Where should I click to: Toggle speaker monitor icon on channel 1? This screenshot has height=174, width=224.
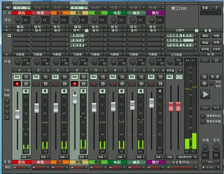coord(26,91)
